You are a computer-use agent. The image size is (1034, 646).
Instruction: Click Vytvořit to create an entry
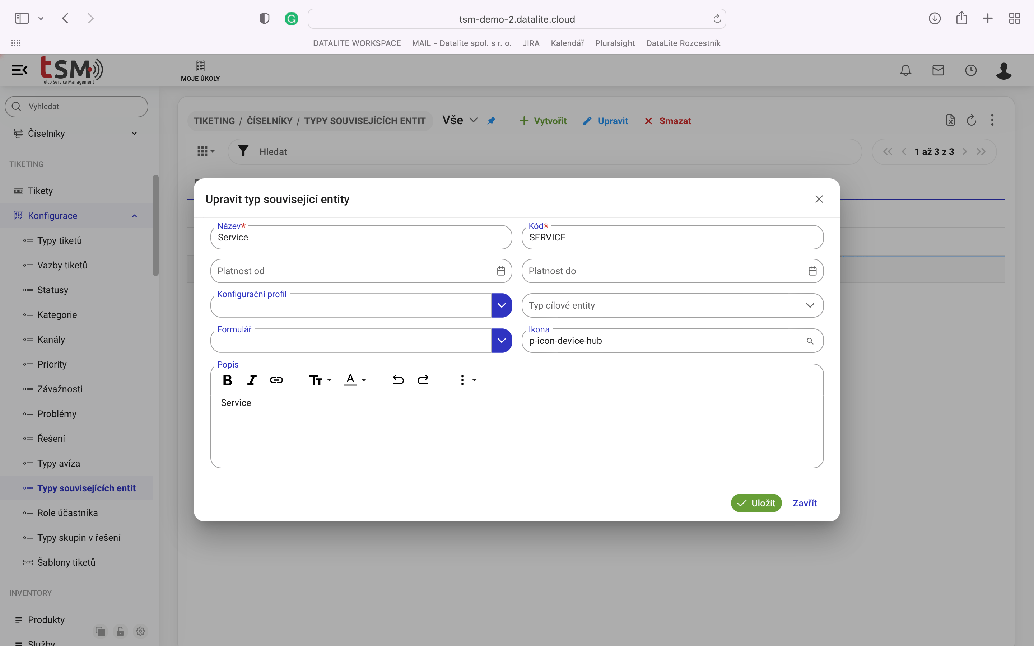(542, 121)
